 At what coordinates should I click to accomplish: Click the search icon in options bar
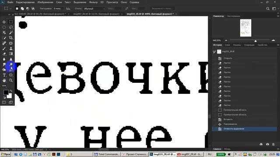(268, 9)
